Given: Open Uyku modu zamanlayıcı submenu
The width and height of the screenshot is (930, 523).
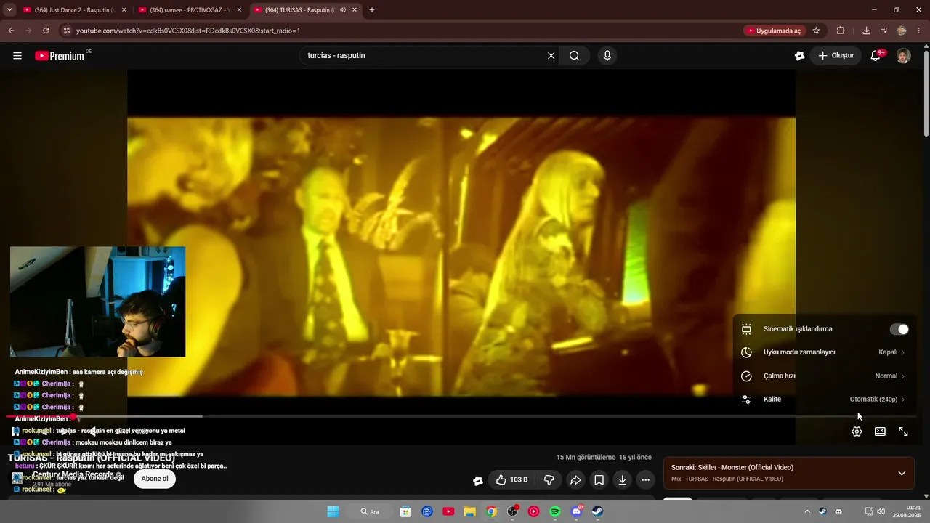Looking at the screenshot, I should (x=823, y=352).
